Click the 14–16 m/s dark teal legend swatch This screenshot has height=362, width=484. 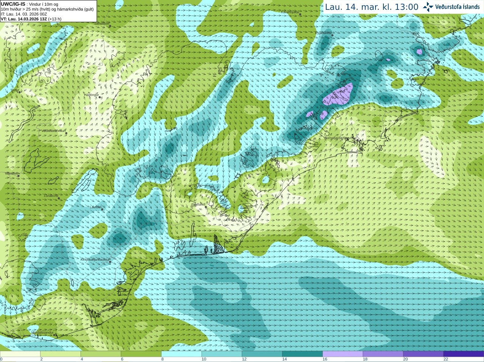[x=302, y=354]
